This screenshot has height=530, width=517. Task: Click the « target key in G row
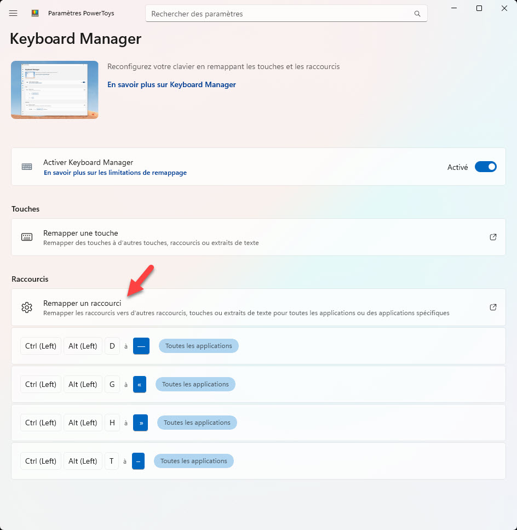point(140,384)
